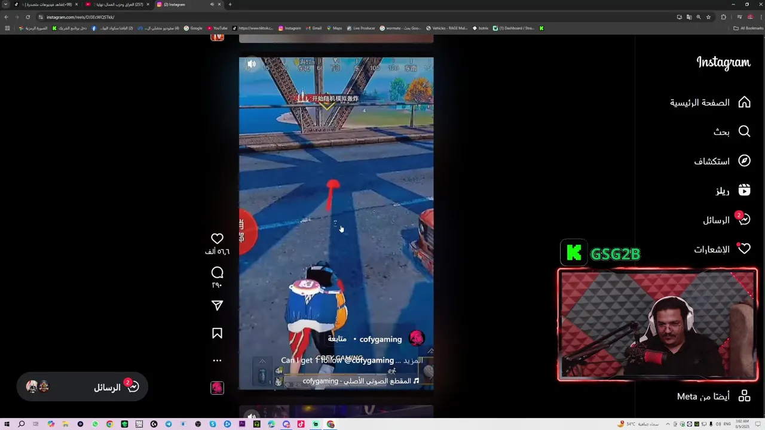Like the cofygaming reel with heart icon

click(x=217, y=238)
